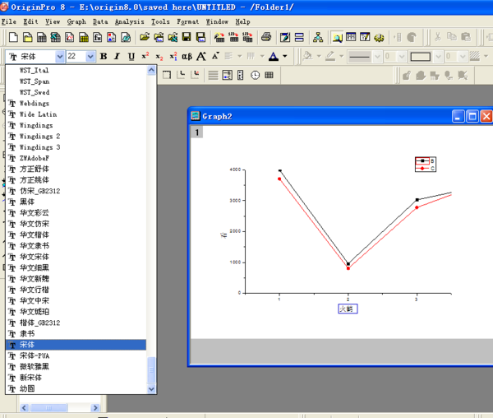Image resolution: width=493 pixels, height=418 pixels.
Task: Toggle the Results Log magnifier icon
Action: click(x=337, y=38)
